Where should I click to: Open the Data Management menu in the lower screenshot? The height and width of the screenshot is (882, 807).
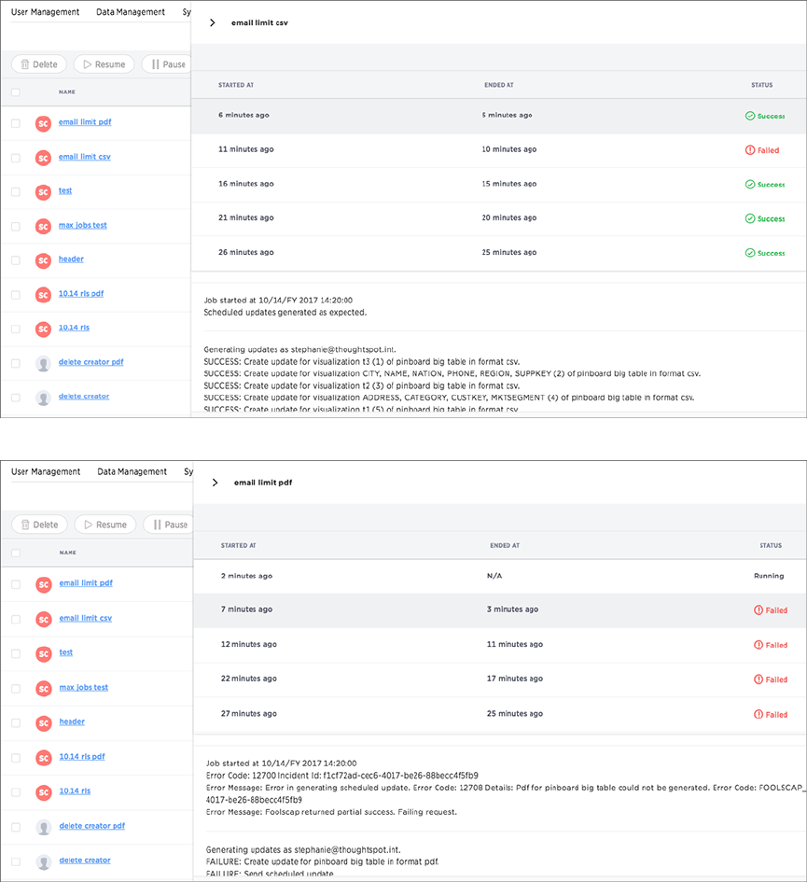click(x=132, y=472)
